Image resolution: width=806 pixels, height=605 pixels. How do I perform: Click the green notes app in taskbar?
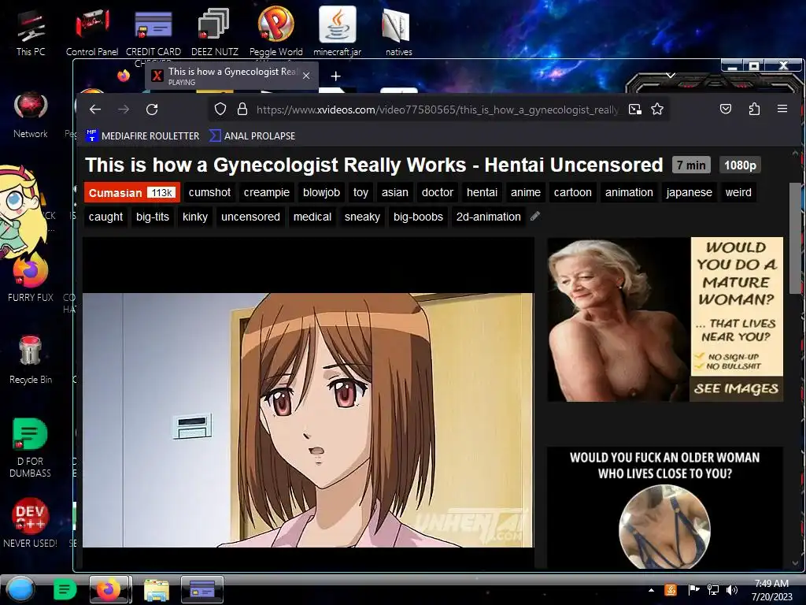(x=65, y=589)
